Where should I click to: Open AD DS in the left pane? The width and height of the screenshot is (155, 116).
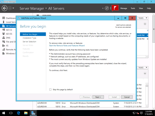pos(9,34)
